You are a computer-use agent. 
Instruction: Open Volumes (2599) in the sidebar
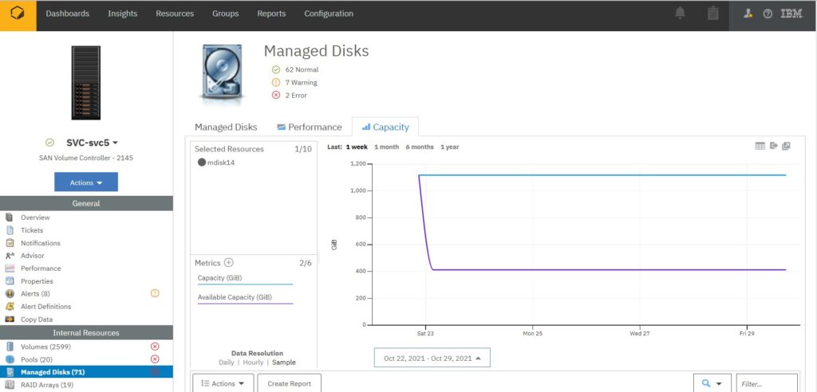click(45, 347)
